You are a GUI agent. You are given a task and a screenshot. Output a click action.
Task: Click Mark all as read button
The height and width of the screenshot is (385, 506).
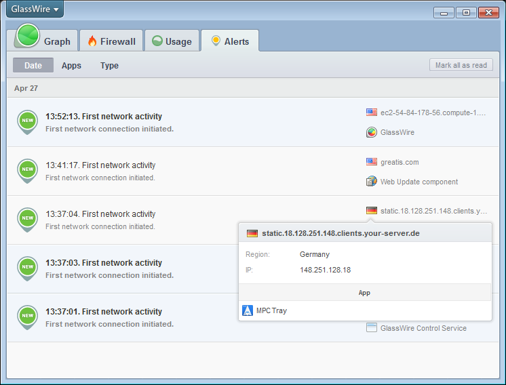coord(461,65)
